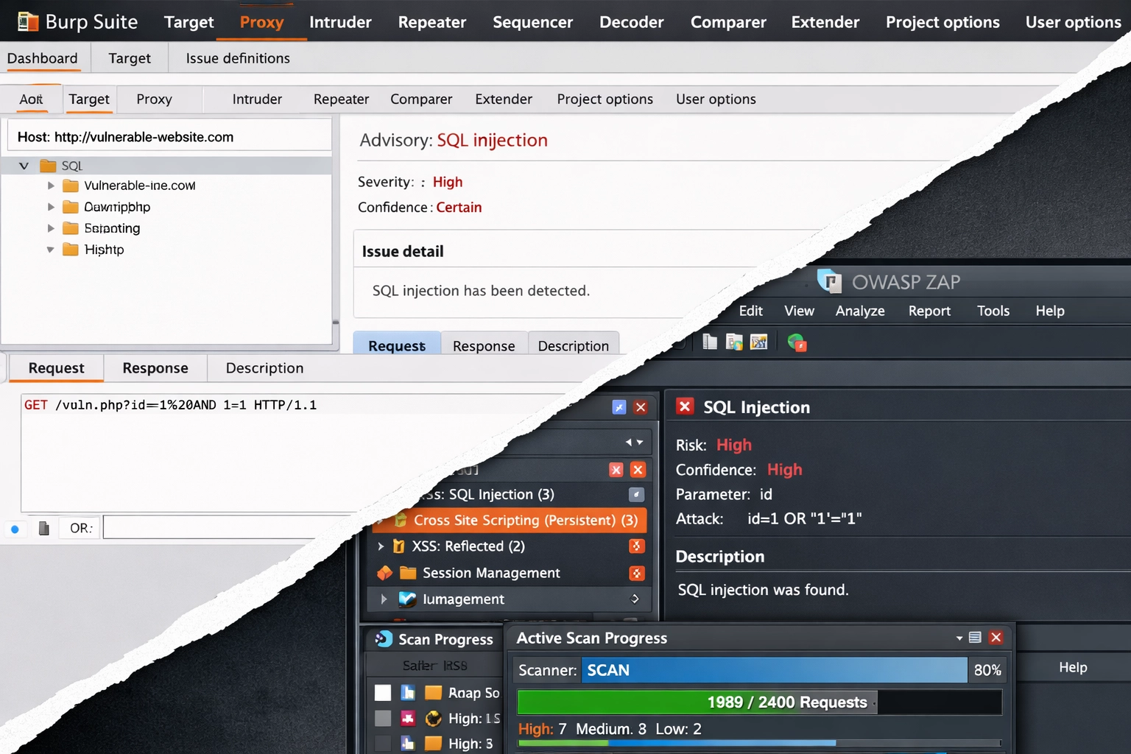Click the Scan Progress panel icon

(x=383, y=638)
